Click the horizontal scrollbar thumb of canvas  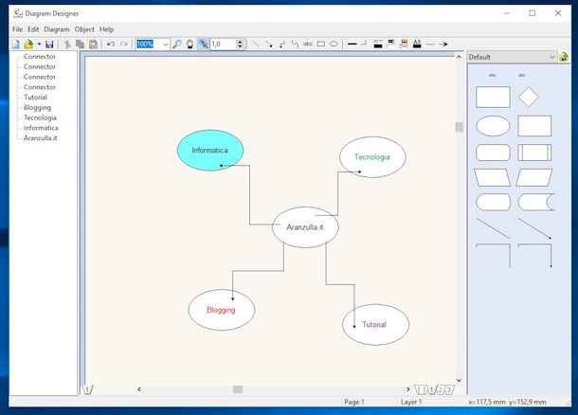(238, 389)
